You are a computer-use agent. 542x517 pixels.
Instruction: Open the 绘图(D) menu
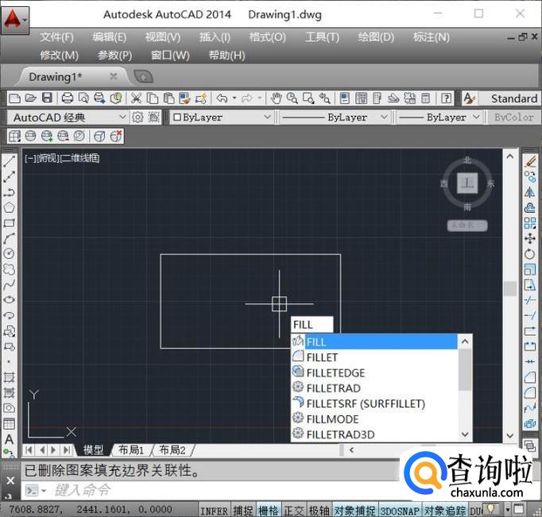(x=375, y=37)
